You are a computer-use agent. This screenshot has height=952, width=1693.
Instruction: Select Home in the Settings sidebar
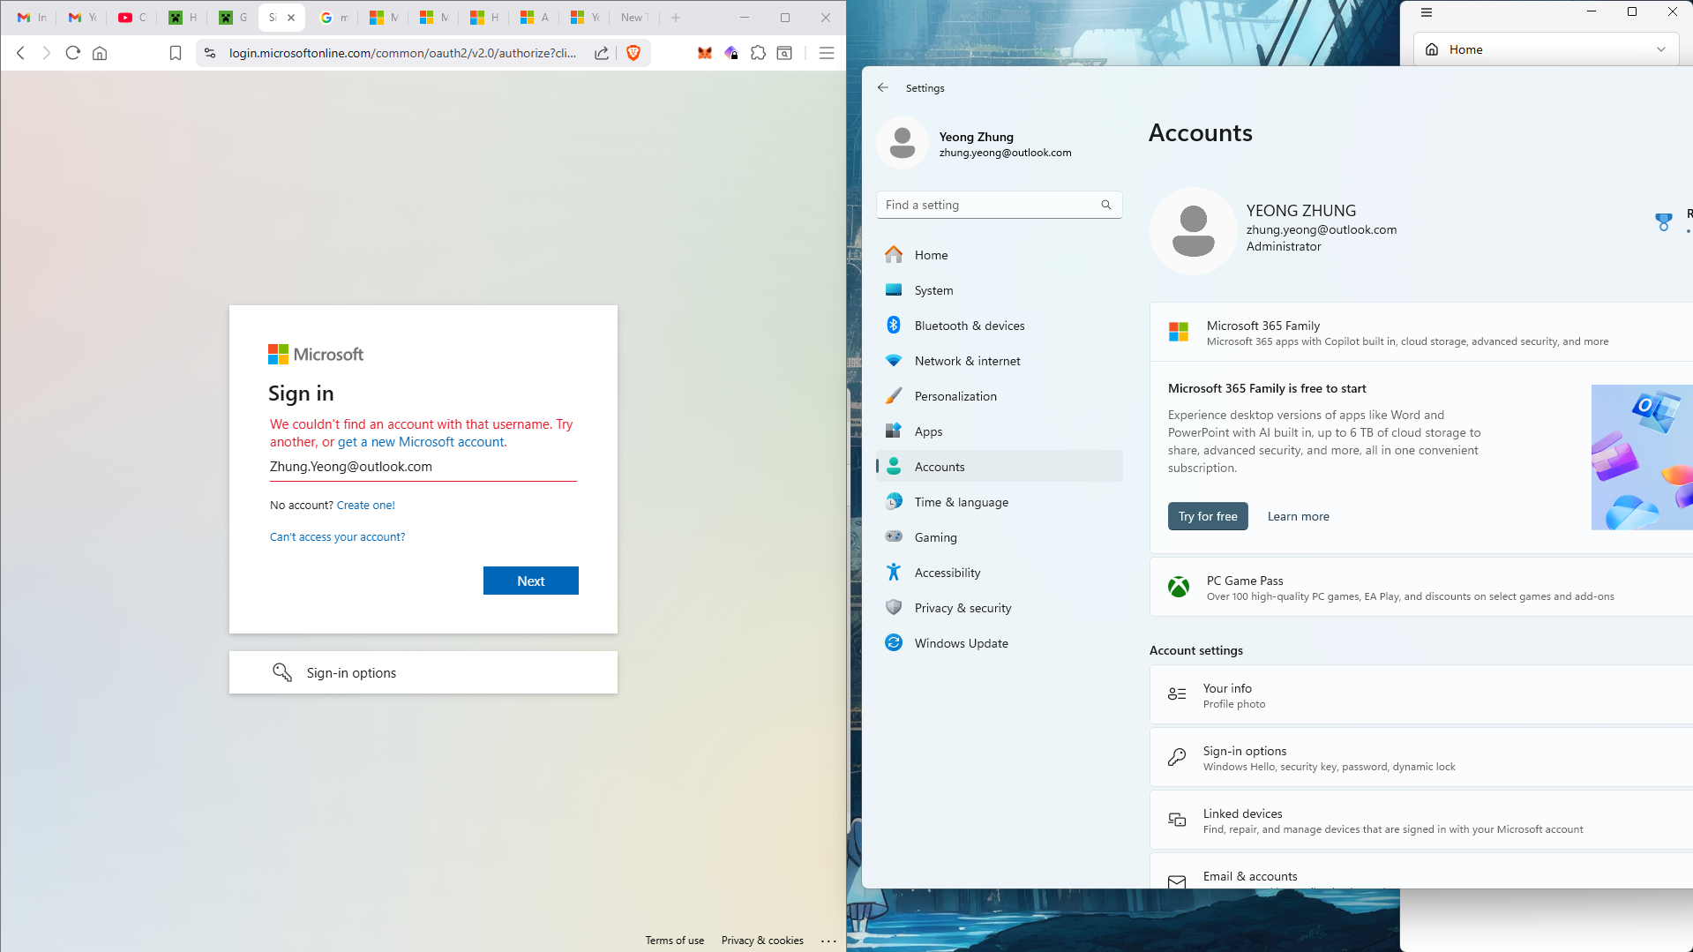1000,255
